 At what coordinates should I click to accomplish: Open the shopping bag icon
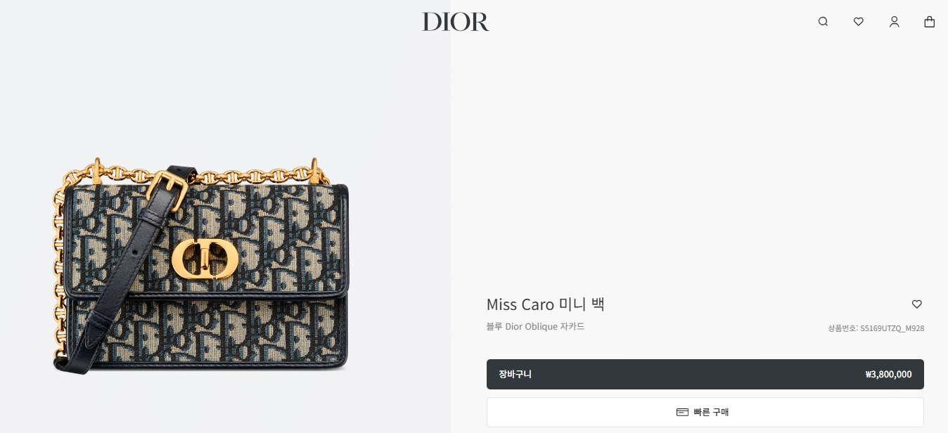(x=930, y=22)
